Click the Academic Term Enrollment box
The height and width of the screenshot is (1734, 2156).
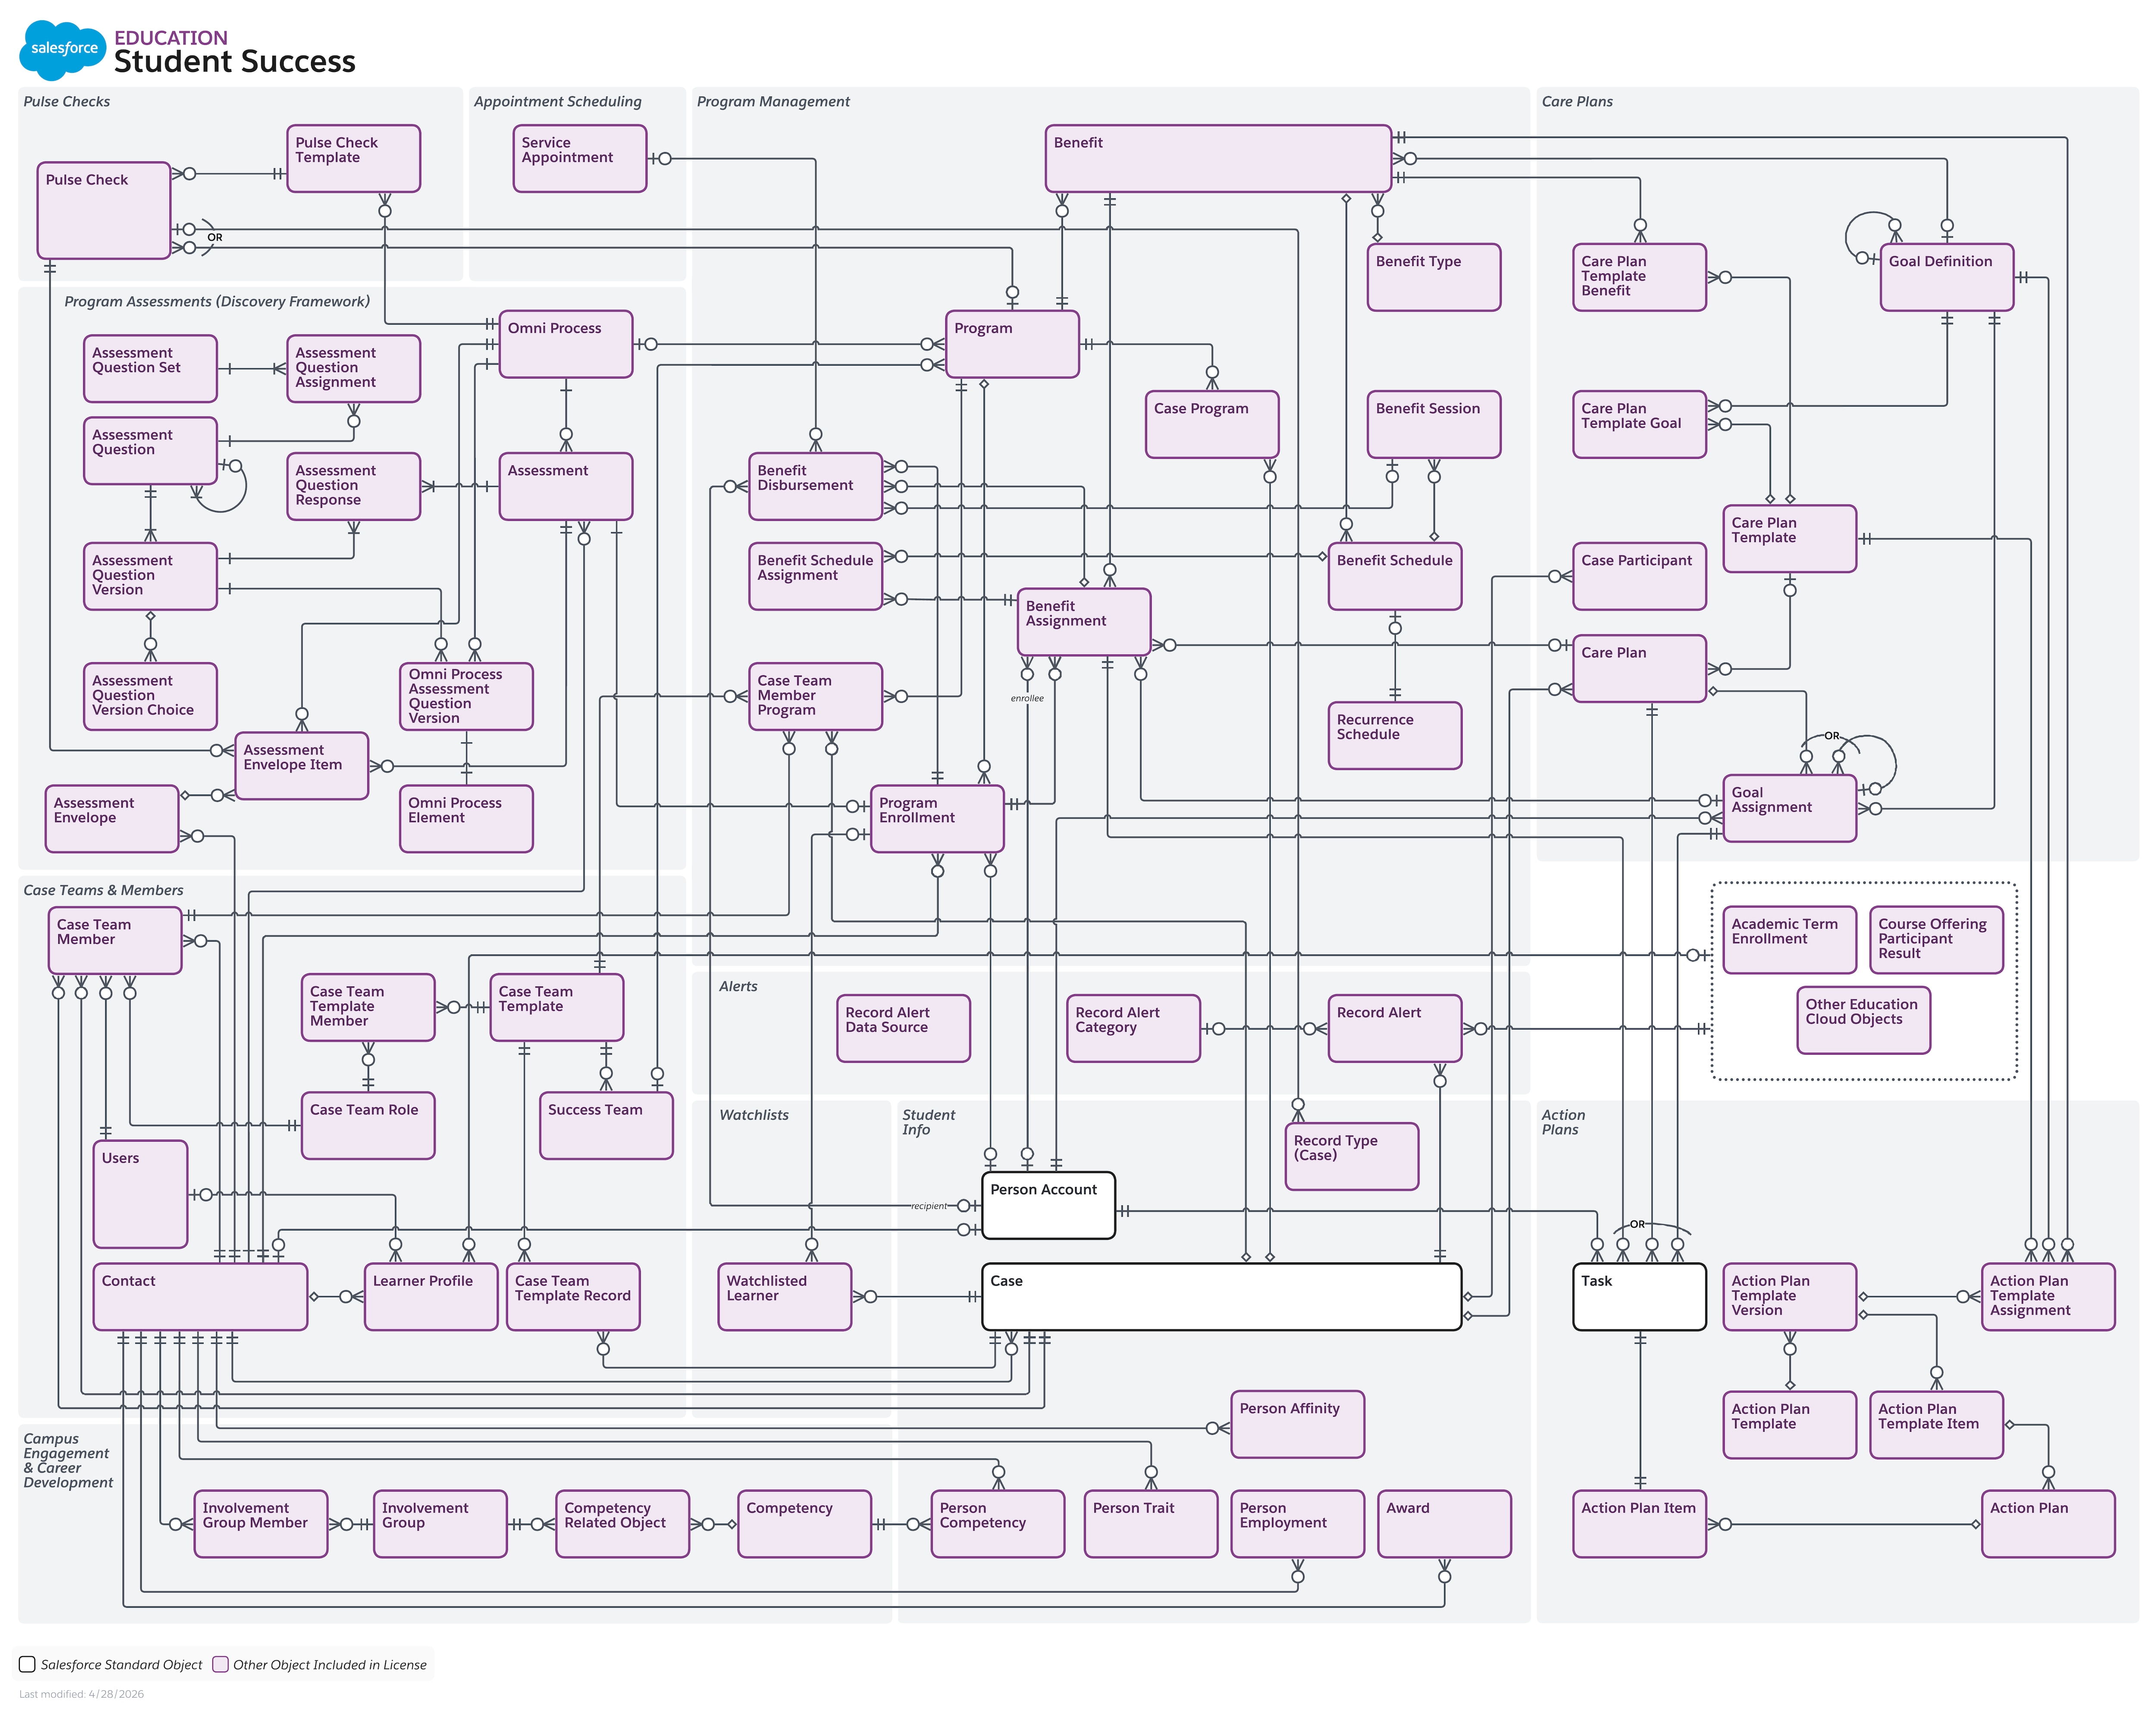coord(1790,940)
